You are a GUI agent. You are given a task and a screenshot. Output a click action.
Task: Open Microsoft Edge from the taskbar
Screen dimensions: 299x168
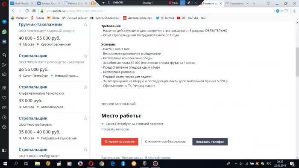coord(112,164)
